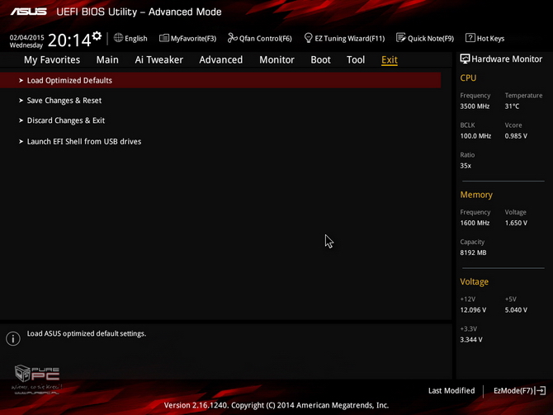The height and width of the screenshot is (415, 553).
Task: Open the My Favorites tab
Action: tap(52, 59)
